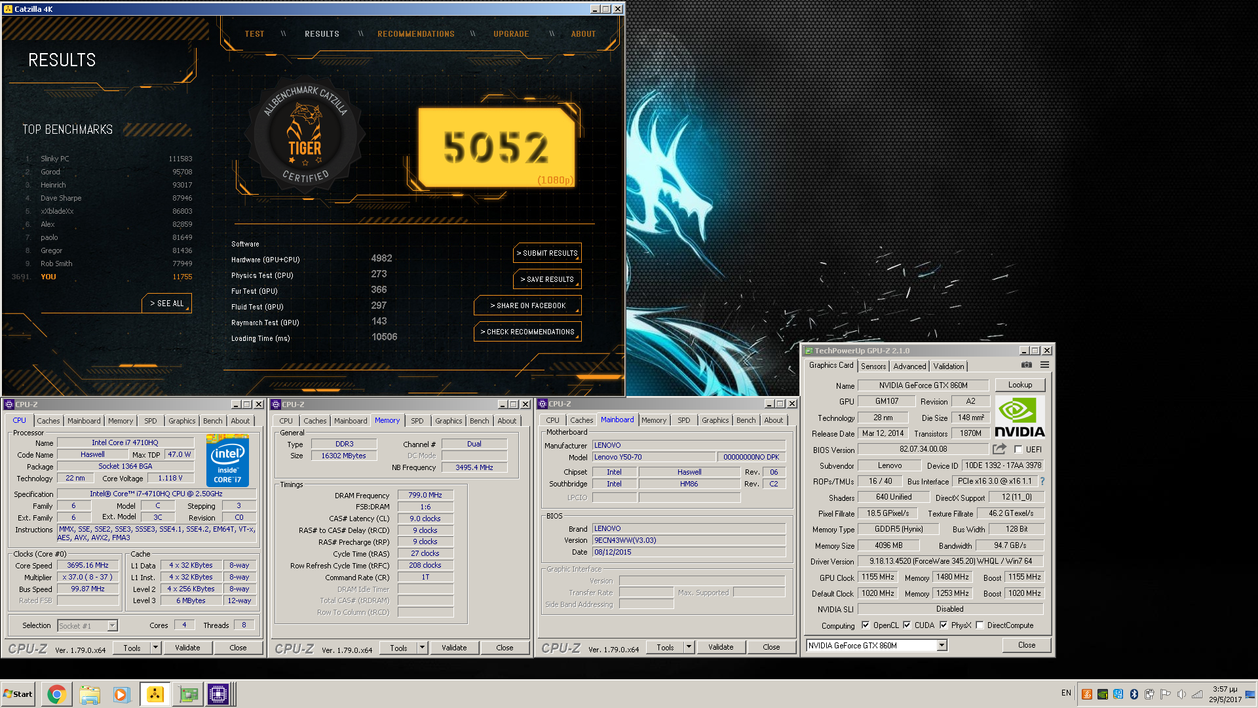Click the Bluetooth tray icon
This screenshot has height=708, width=1258.
click(x=1134, y=694)
